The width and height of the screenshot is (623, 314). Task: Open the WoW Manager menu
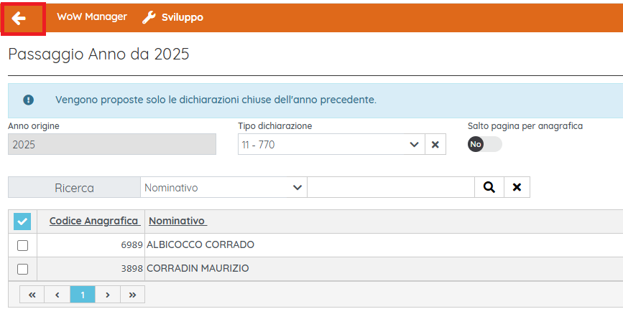(92, 17)
